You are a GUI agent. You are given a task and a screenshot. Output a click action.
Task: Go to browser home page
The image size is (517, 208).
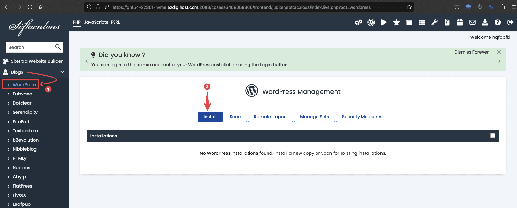pos(41,7)
